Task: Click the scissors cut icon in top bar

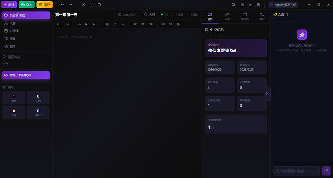Action: point(83,5)
